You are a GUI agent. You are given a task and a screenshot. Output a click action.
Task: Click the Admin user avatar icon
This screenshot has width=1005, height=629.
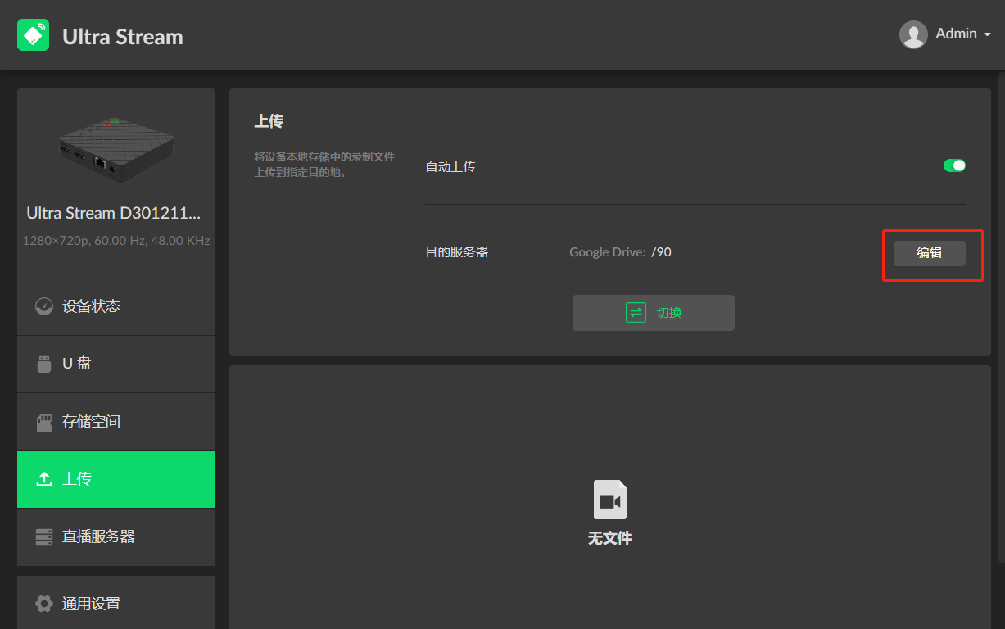913,34
